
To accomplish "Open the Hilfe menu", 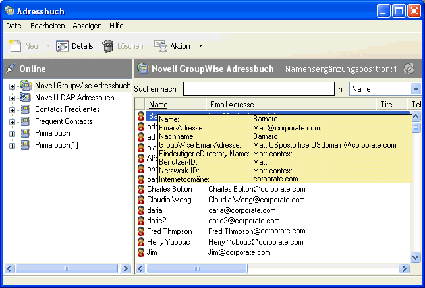I will 117,26.
